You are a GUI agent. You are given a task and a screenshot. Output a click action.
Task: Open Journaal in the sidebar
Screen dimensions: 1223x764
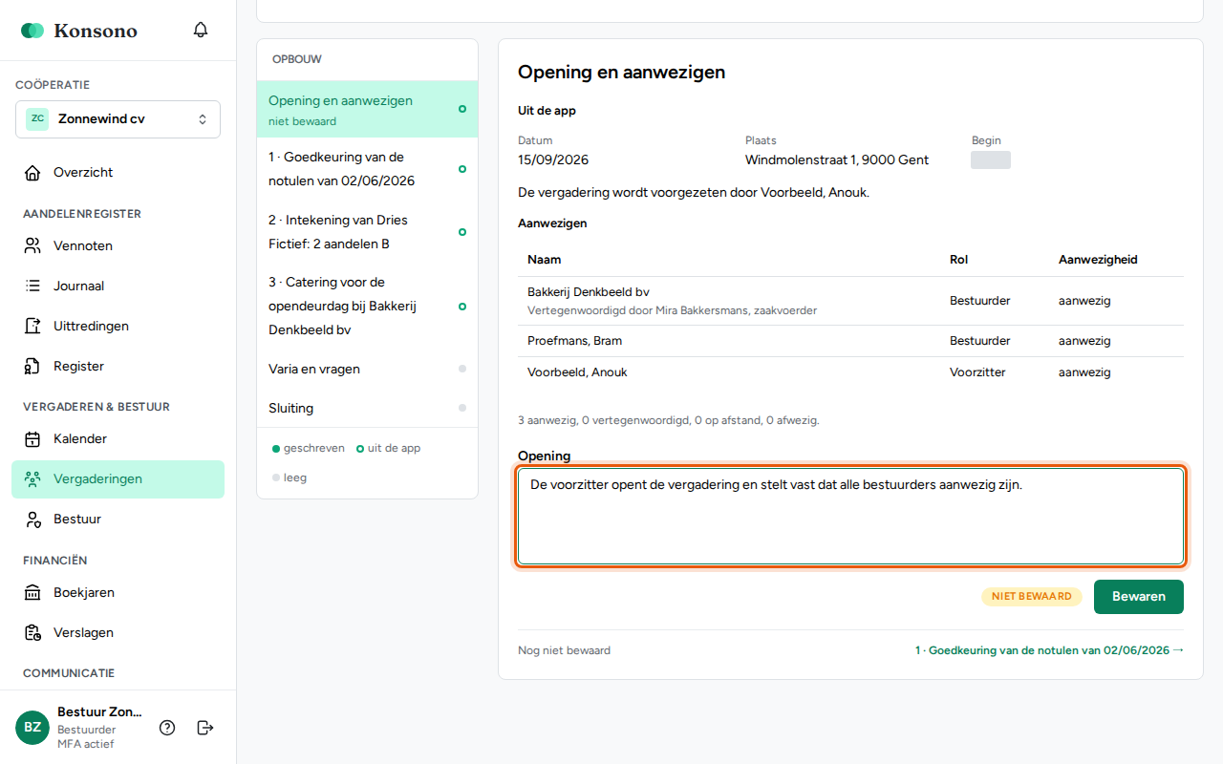pos(118,286)
